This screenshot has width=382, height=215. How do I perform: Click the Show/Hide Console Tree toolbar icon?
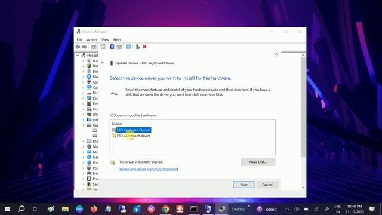(x=94, y=47)
